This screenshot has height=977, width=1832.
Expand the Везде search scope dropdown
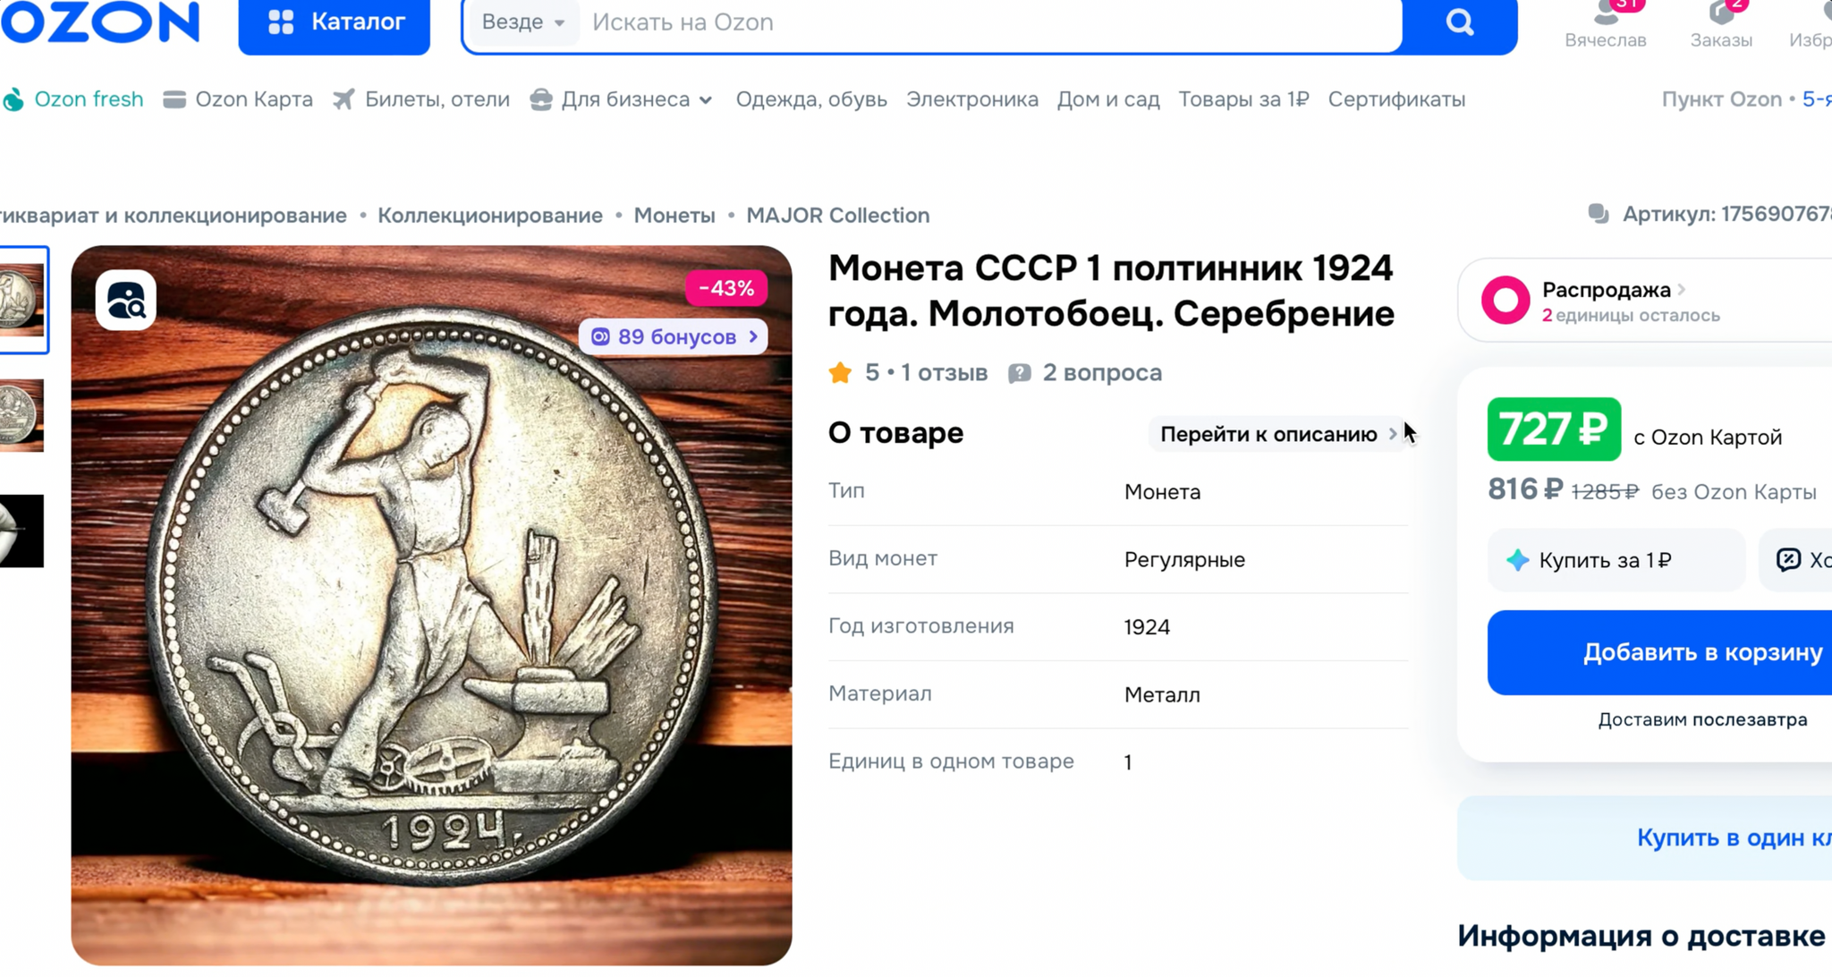click(523, 22)
